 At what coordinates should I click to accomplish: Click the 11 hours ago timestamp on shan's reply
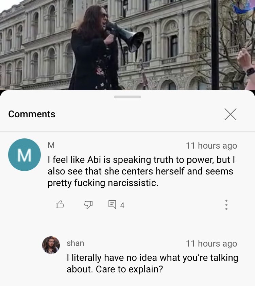click(x=211, y=244)
